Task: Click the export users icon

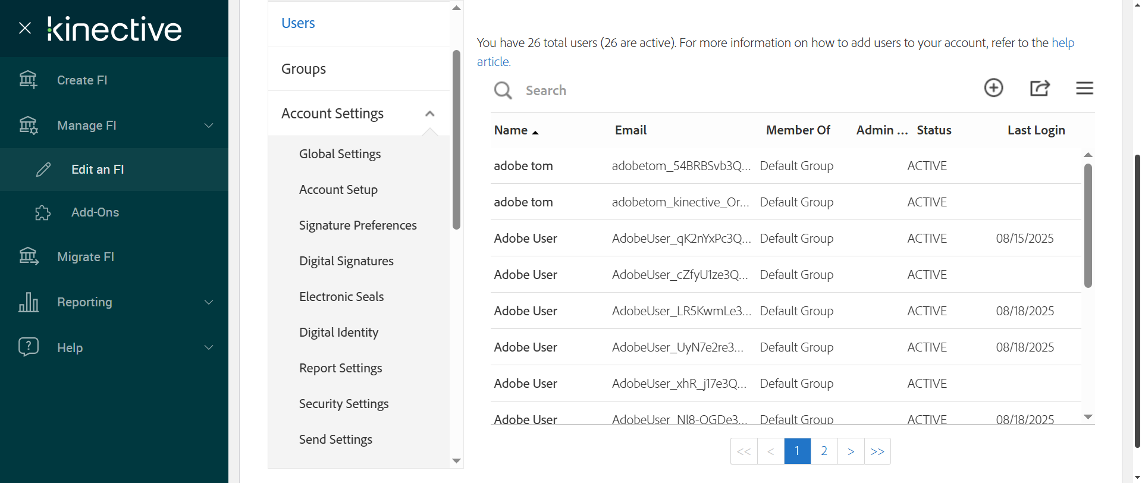Action: [x=1039, y=88]
